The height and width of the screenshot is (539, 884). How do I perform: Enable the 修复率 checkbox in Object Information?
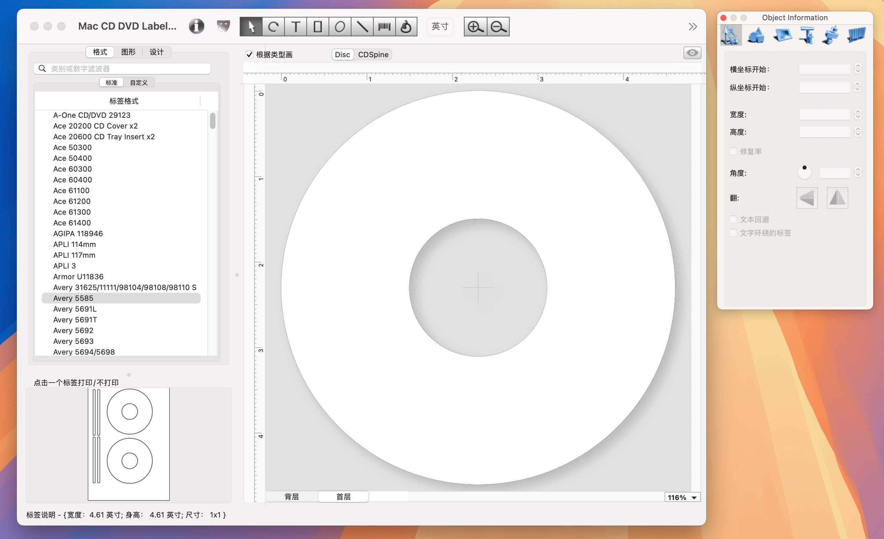click(733, 151)
